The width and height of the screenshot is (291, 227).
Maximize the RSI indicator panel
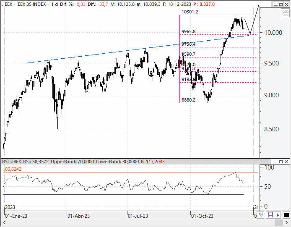pyautogui.click(x=281, y=162)
